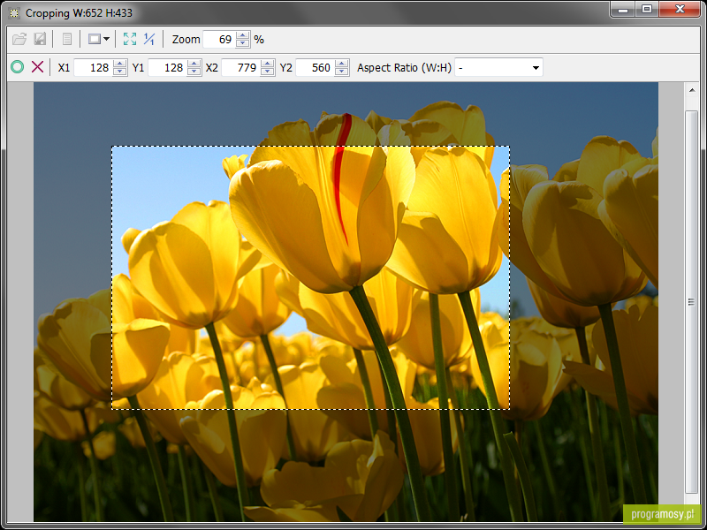
Task: Cancel crop with the red X icon
Action: 37,67
